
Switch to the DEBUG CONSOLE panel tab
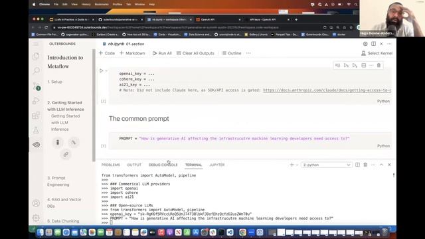163,165
